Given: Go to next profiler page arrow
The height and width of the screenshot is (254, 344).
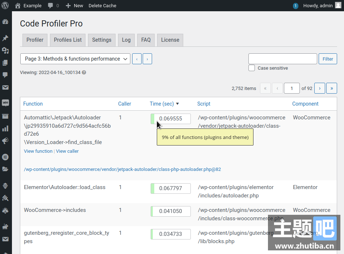Looking at the screenshot, I should pyautogui.click(x=147, y=59).
